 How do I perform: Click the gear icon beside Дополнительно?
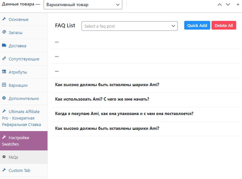coord(4,98)
